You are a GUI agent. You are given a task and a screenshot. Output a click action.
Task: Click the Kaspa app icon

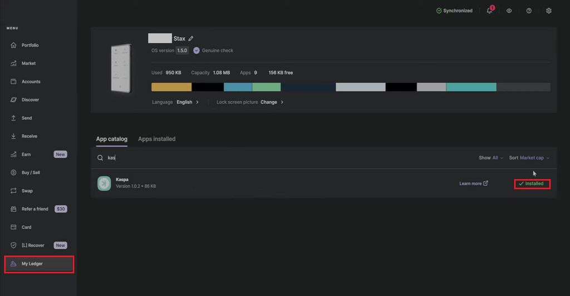104,183
